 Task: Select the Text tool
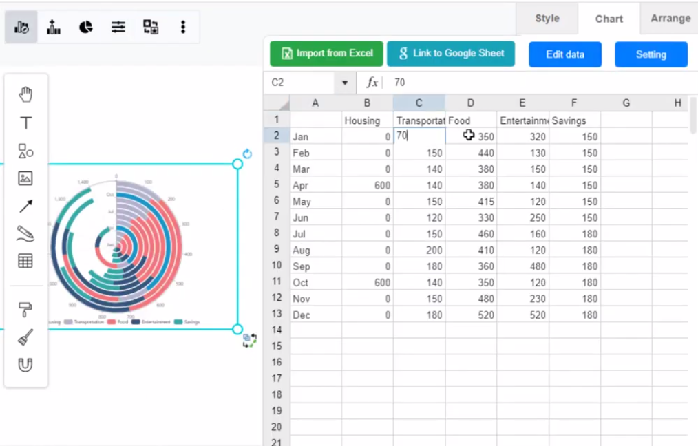25,123
